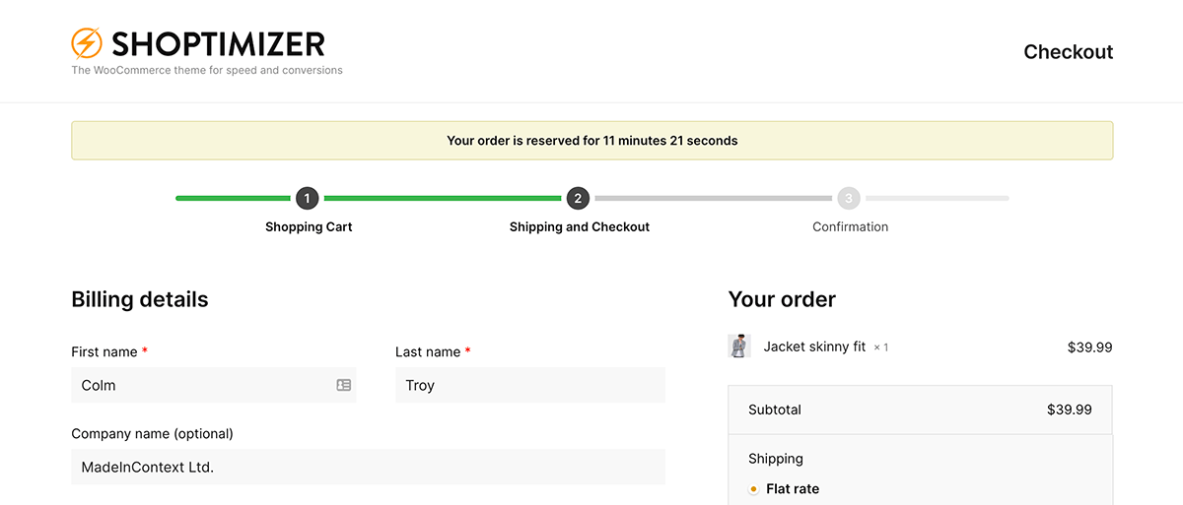Focus the Last name field containing Troy
Viewport: 1183px width, 505px height.
[530, 385]
